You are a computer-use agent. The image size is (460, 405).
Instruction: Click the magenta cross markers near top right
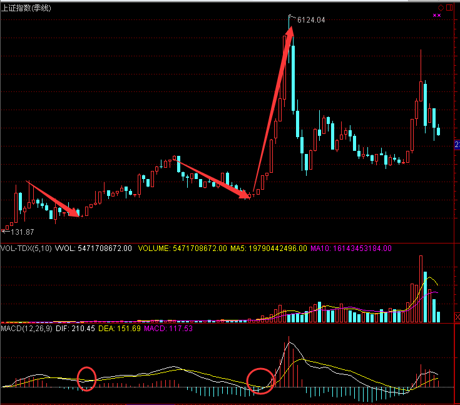[x=437, y=15]
